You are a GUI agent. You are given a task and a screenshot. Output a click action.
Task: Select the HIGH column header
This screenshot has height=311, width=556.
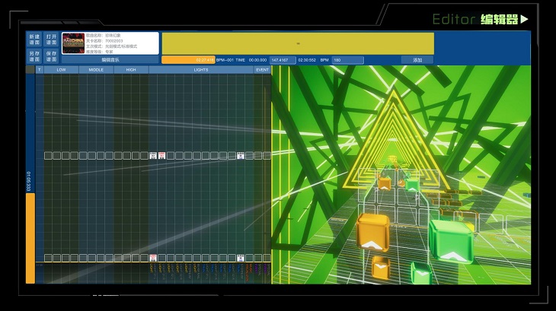[x=131, y=70]
